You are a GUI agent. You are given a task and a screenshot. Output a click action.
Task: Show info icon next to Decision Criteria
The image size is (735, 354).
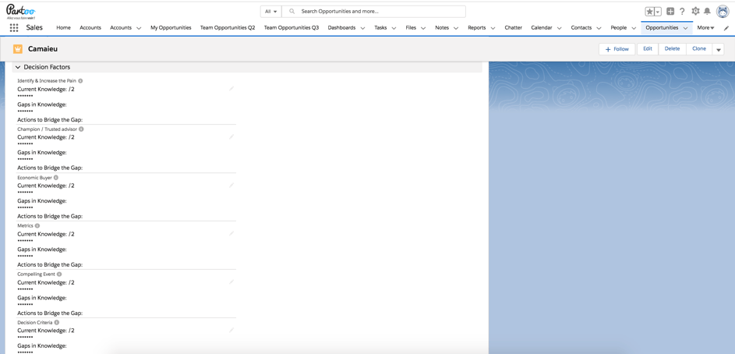[x=57, y=323]
